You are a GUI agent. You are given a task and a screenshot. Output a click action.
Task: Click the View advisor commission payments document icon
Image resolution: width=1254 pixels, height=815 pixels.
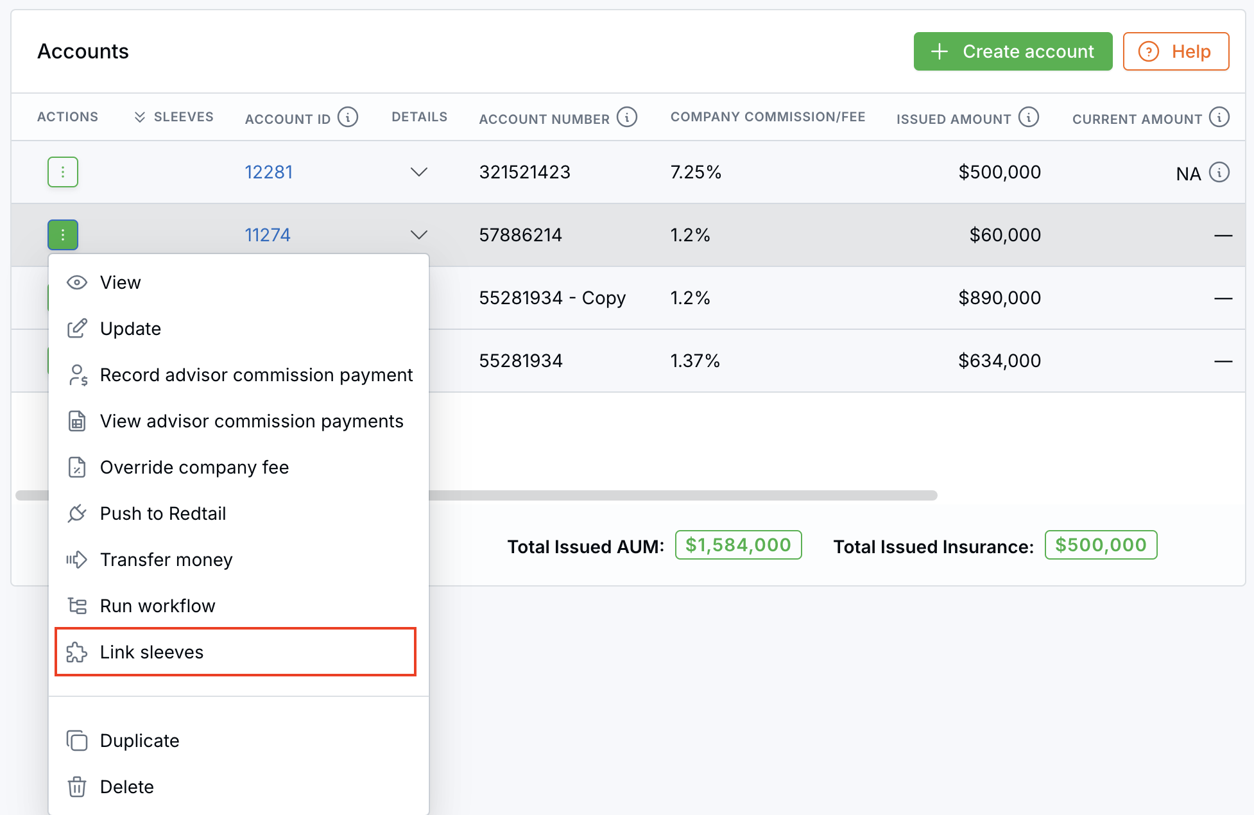tap(77, 421)
